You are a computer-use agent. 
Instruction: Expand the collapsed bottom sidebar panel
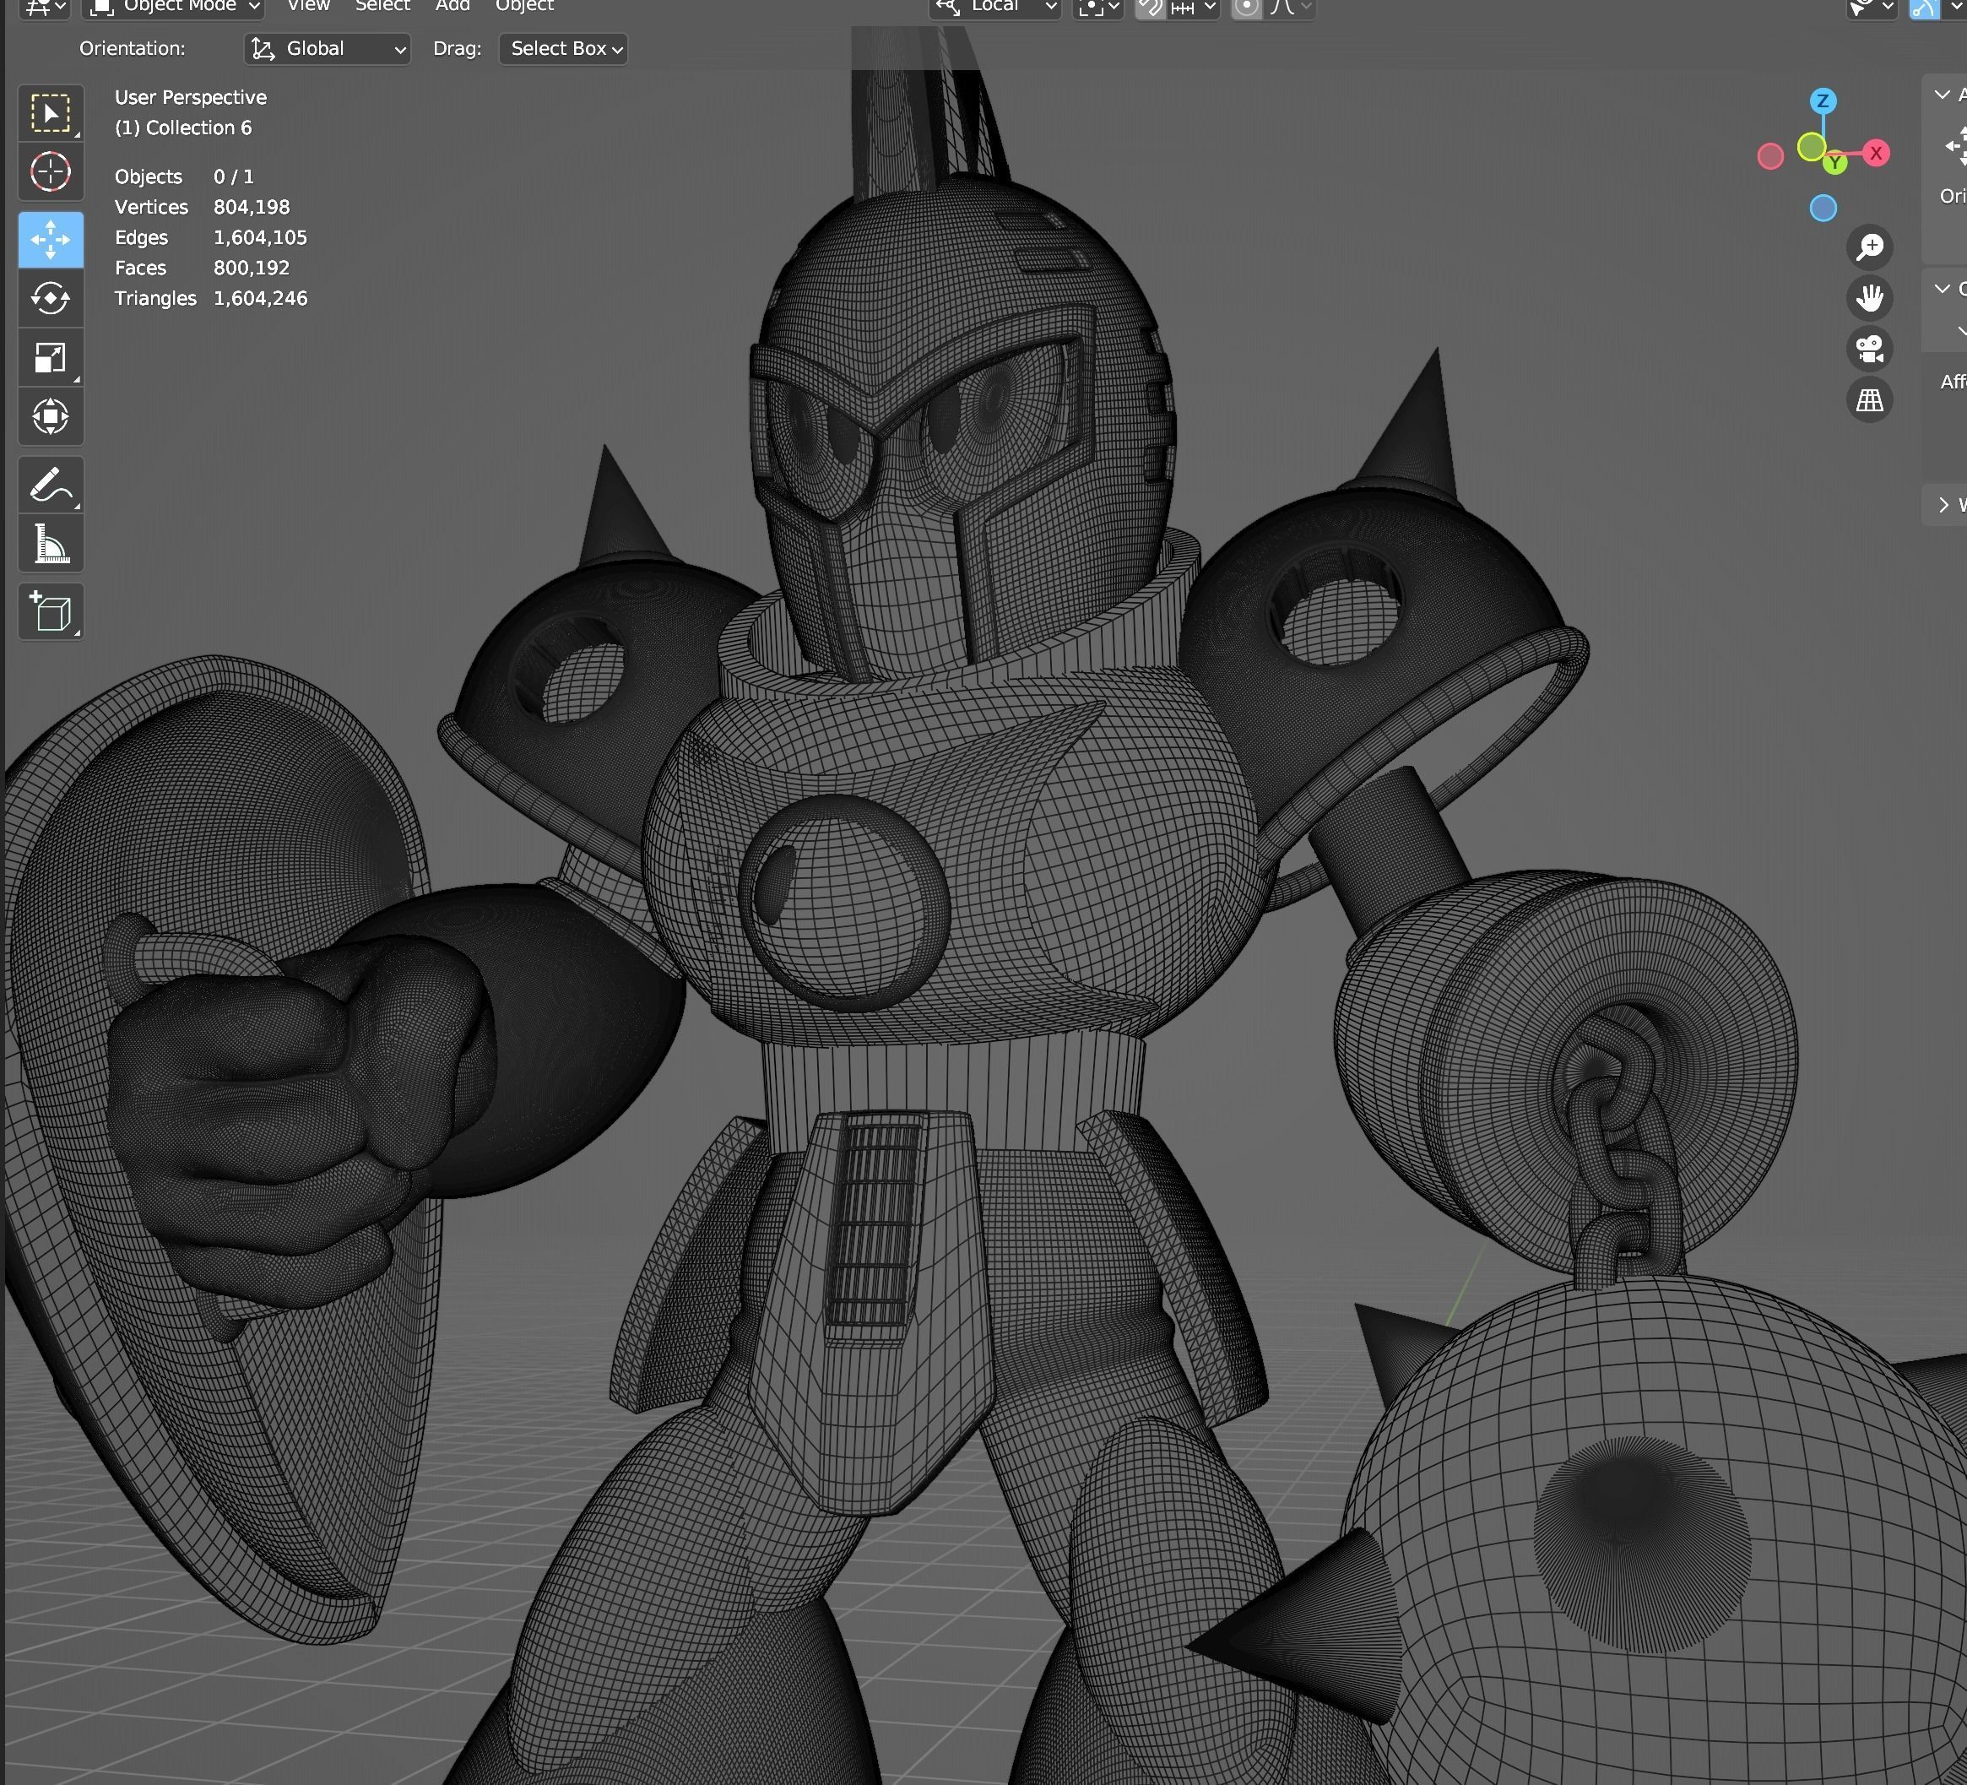tap(1943, 505)
